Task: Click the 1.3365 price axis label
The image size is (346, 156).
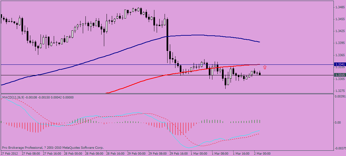Action: [340, 55]
